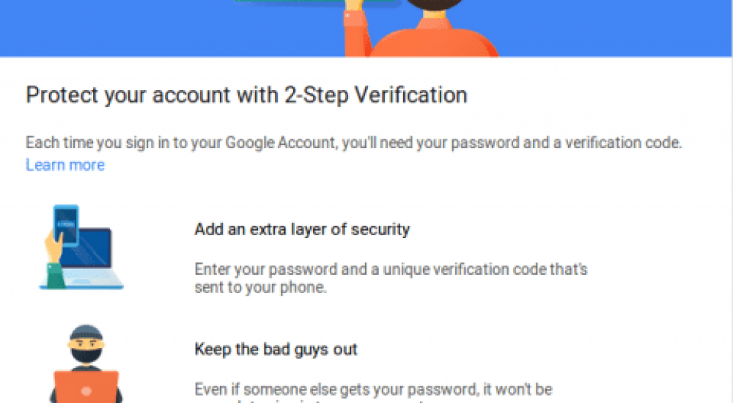Select the "Keep the bad guys out" heading
733x403 pixels.
(x=276, y=349)
